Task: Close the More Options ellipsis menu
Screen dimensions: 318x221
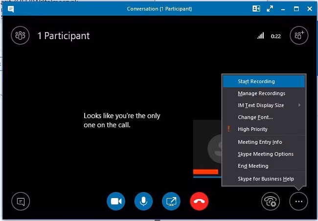Action: point(299,201)
